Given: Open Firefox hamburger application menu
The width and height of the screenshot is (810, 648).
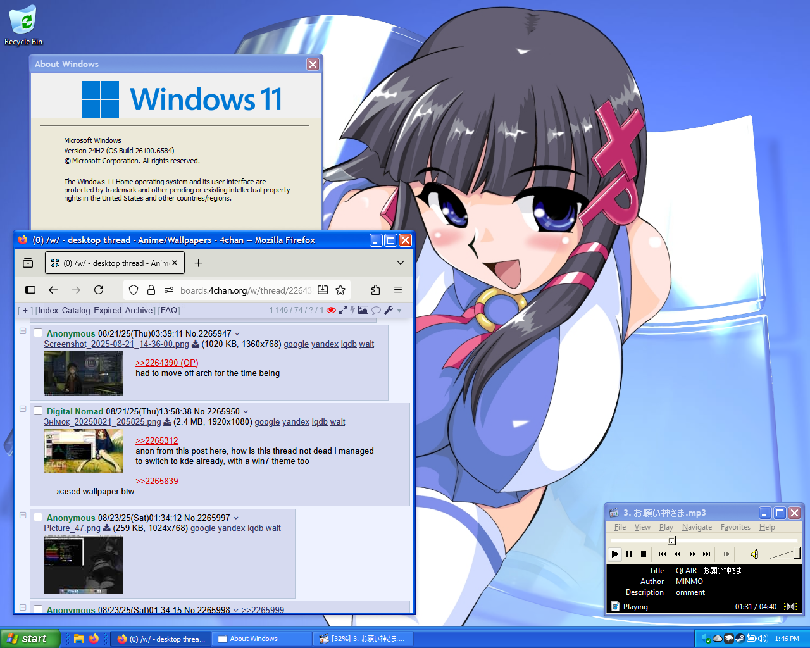Looking at the screenshot, I should (x=398, y=290).
